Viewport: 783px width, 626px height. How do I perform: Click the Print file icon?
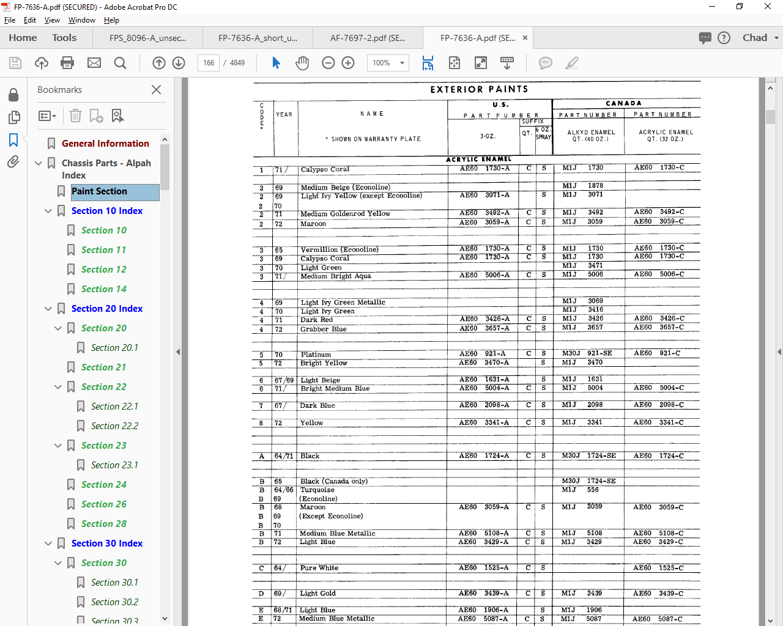67,63
